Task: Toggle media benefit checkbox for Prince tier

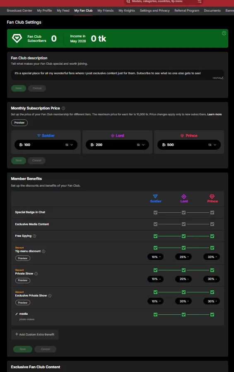Action: coord(212,315)
